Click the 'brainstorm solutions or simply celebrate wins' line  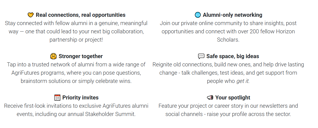(76, 81)
